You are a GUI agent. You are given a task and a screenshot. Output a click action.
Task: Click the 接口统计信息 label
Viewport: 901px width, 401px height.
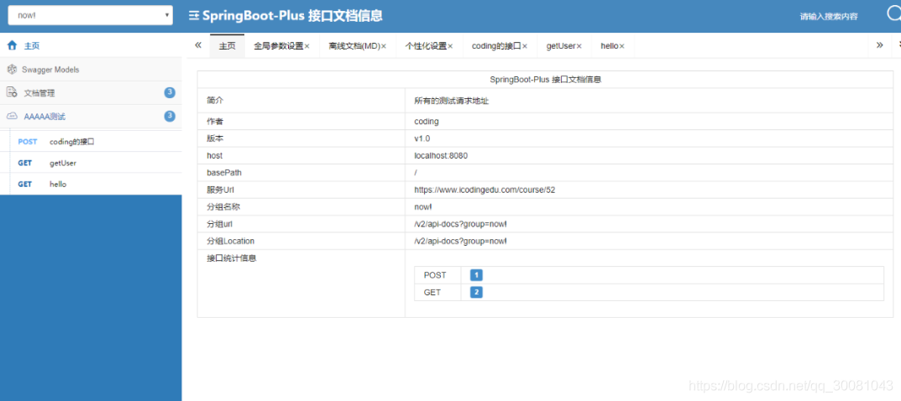231,258
